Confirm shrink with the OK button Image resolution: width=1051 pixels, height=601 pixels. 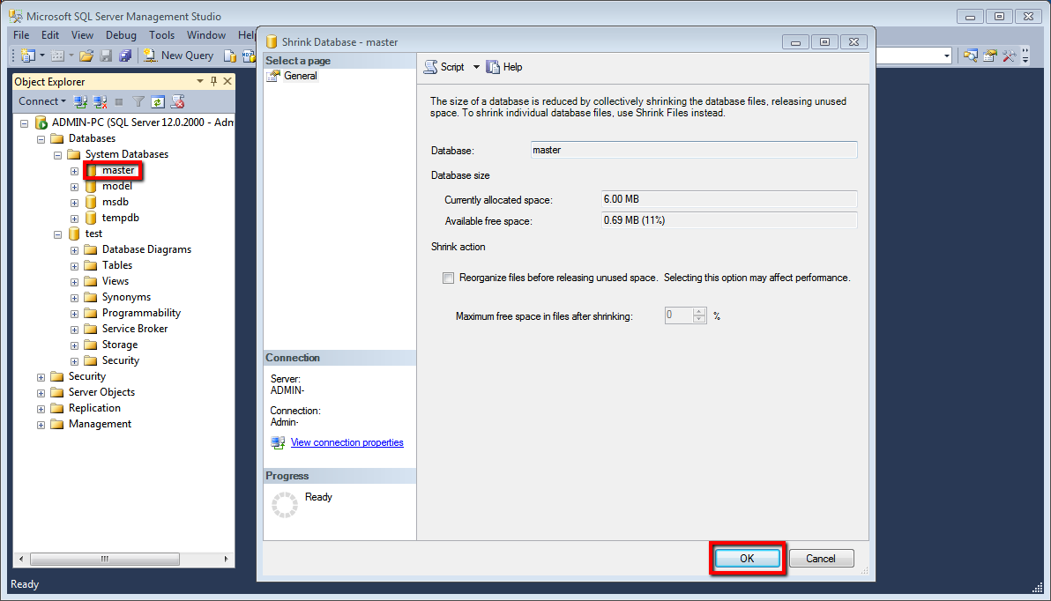pyautogui.click(x=747, y=558)
